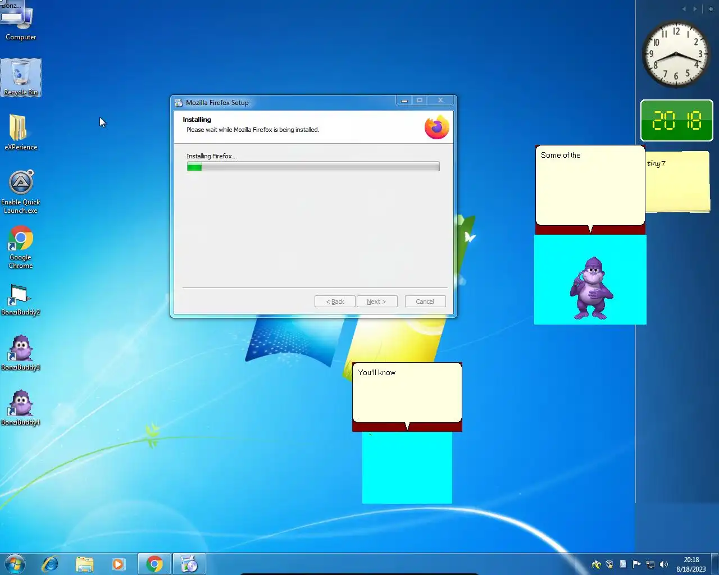Open Windows Media Player from taskbar
719x575 pixels.
[x=118, y=564]
